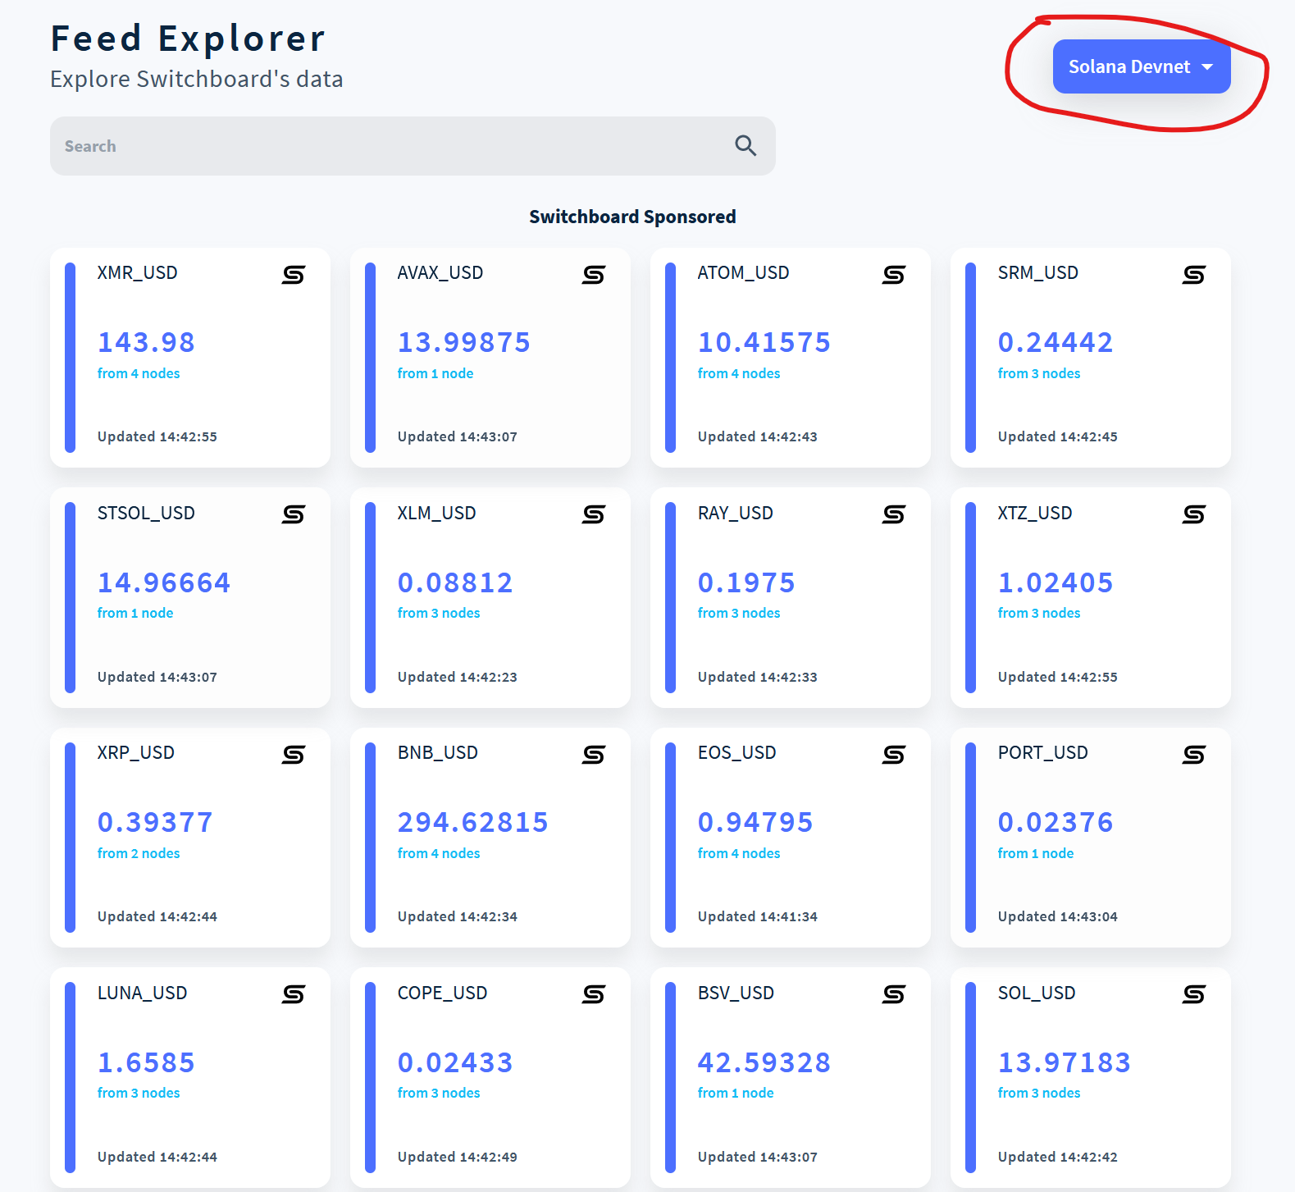This screenshot has height=1192, width=1295.
Task: Click the Switchboard logo on XTZ_USD card
Action: pyautogui.click(x=1194, y=514)
